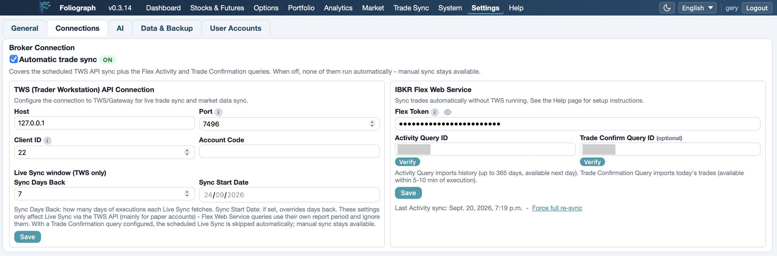Image resolution: width=777 pixels, height=256 pixels.
Task: Adjust Sync Days Back stepper
Action: pyautogui.click(x=187, y=193)
